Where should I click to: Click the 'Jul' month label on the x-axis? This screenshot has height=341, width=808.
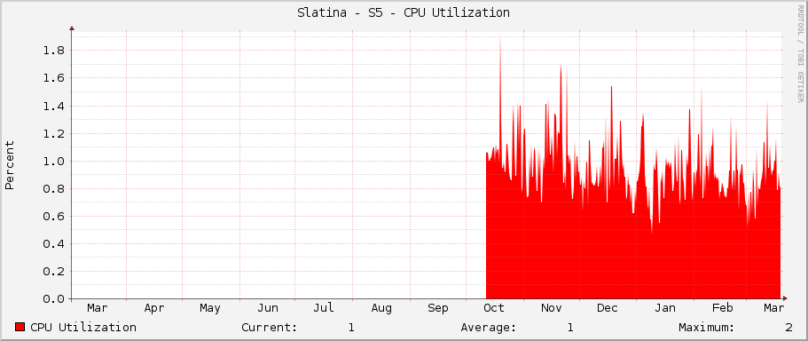(x=324, y=308)
